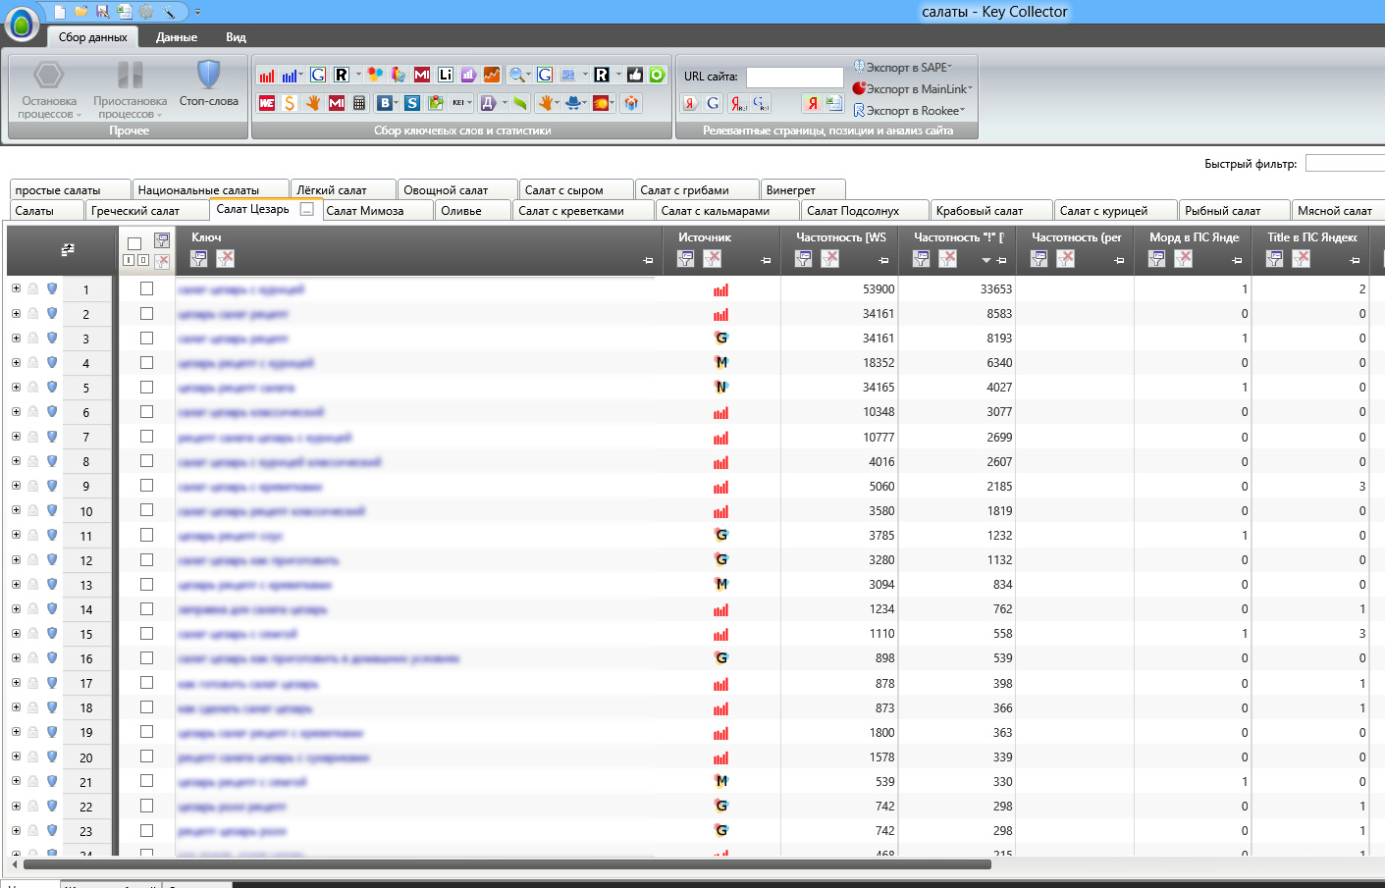Expand row 10 in the keyword table
The image size is (1385, 888).
tap(16, 510)
